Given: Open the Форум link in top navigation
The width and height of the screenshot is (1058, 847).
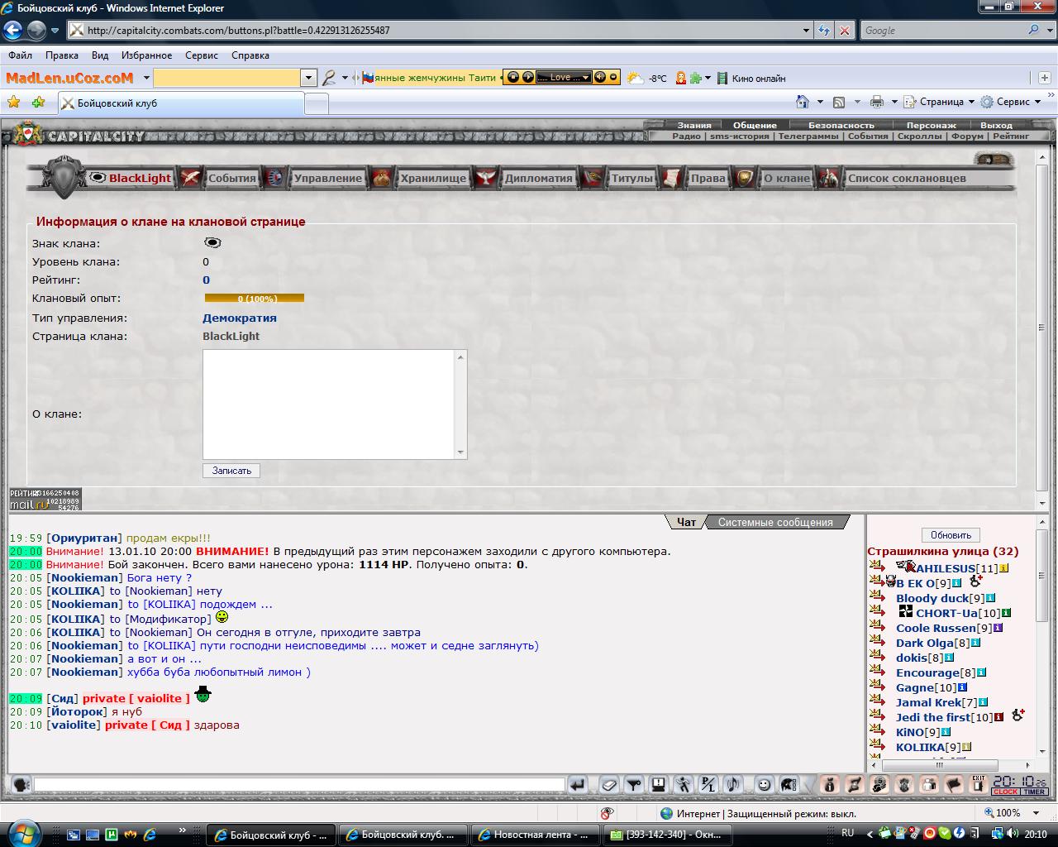Looking at the screenshot, I should [967, 136].
